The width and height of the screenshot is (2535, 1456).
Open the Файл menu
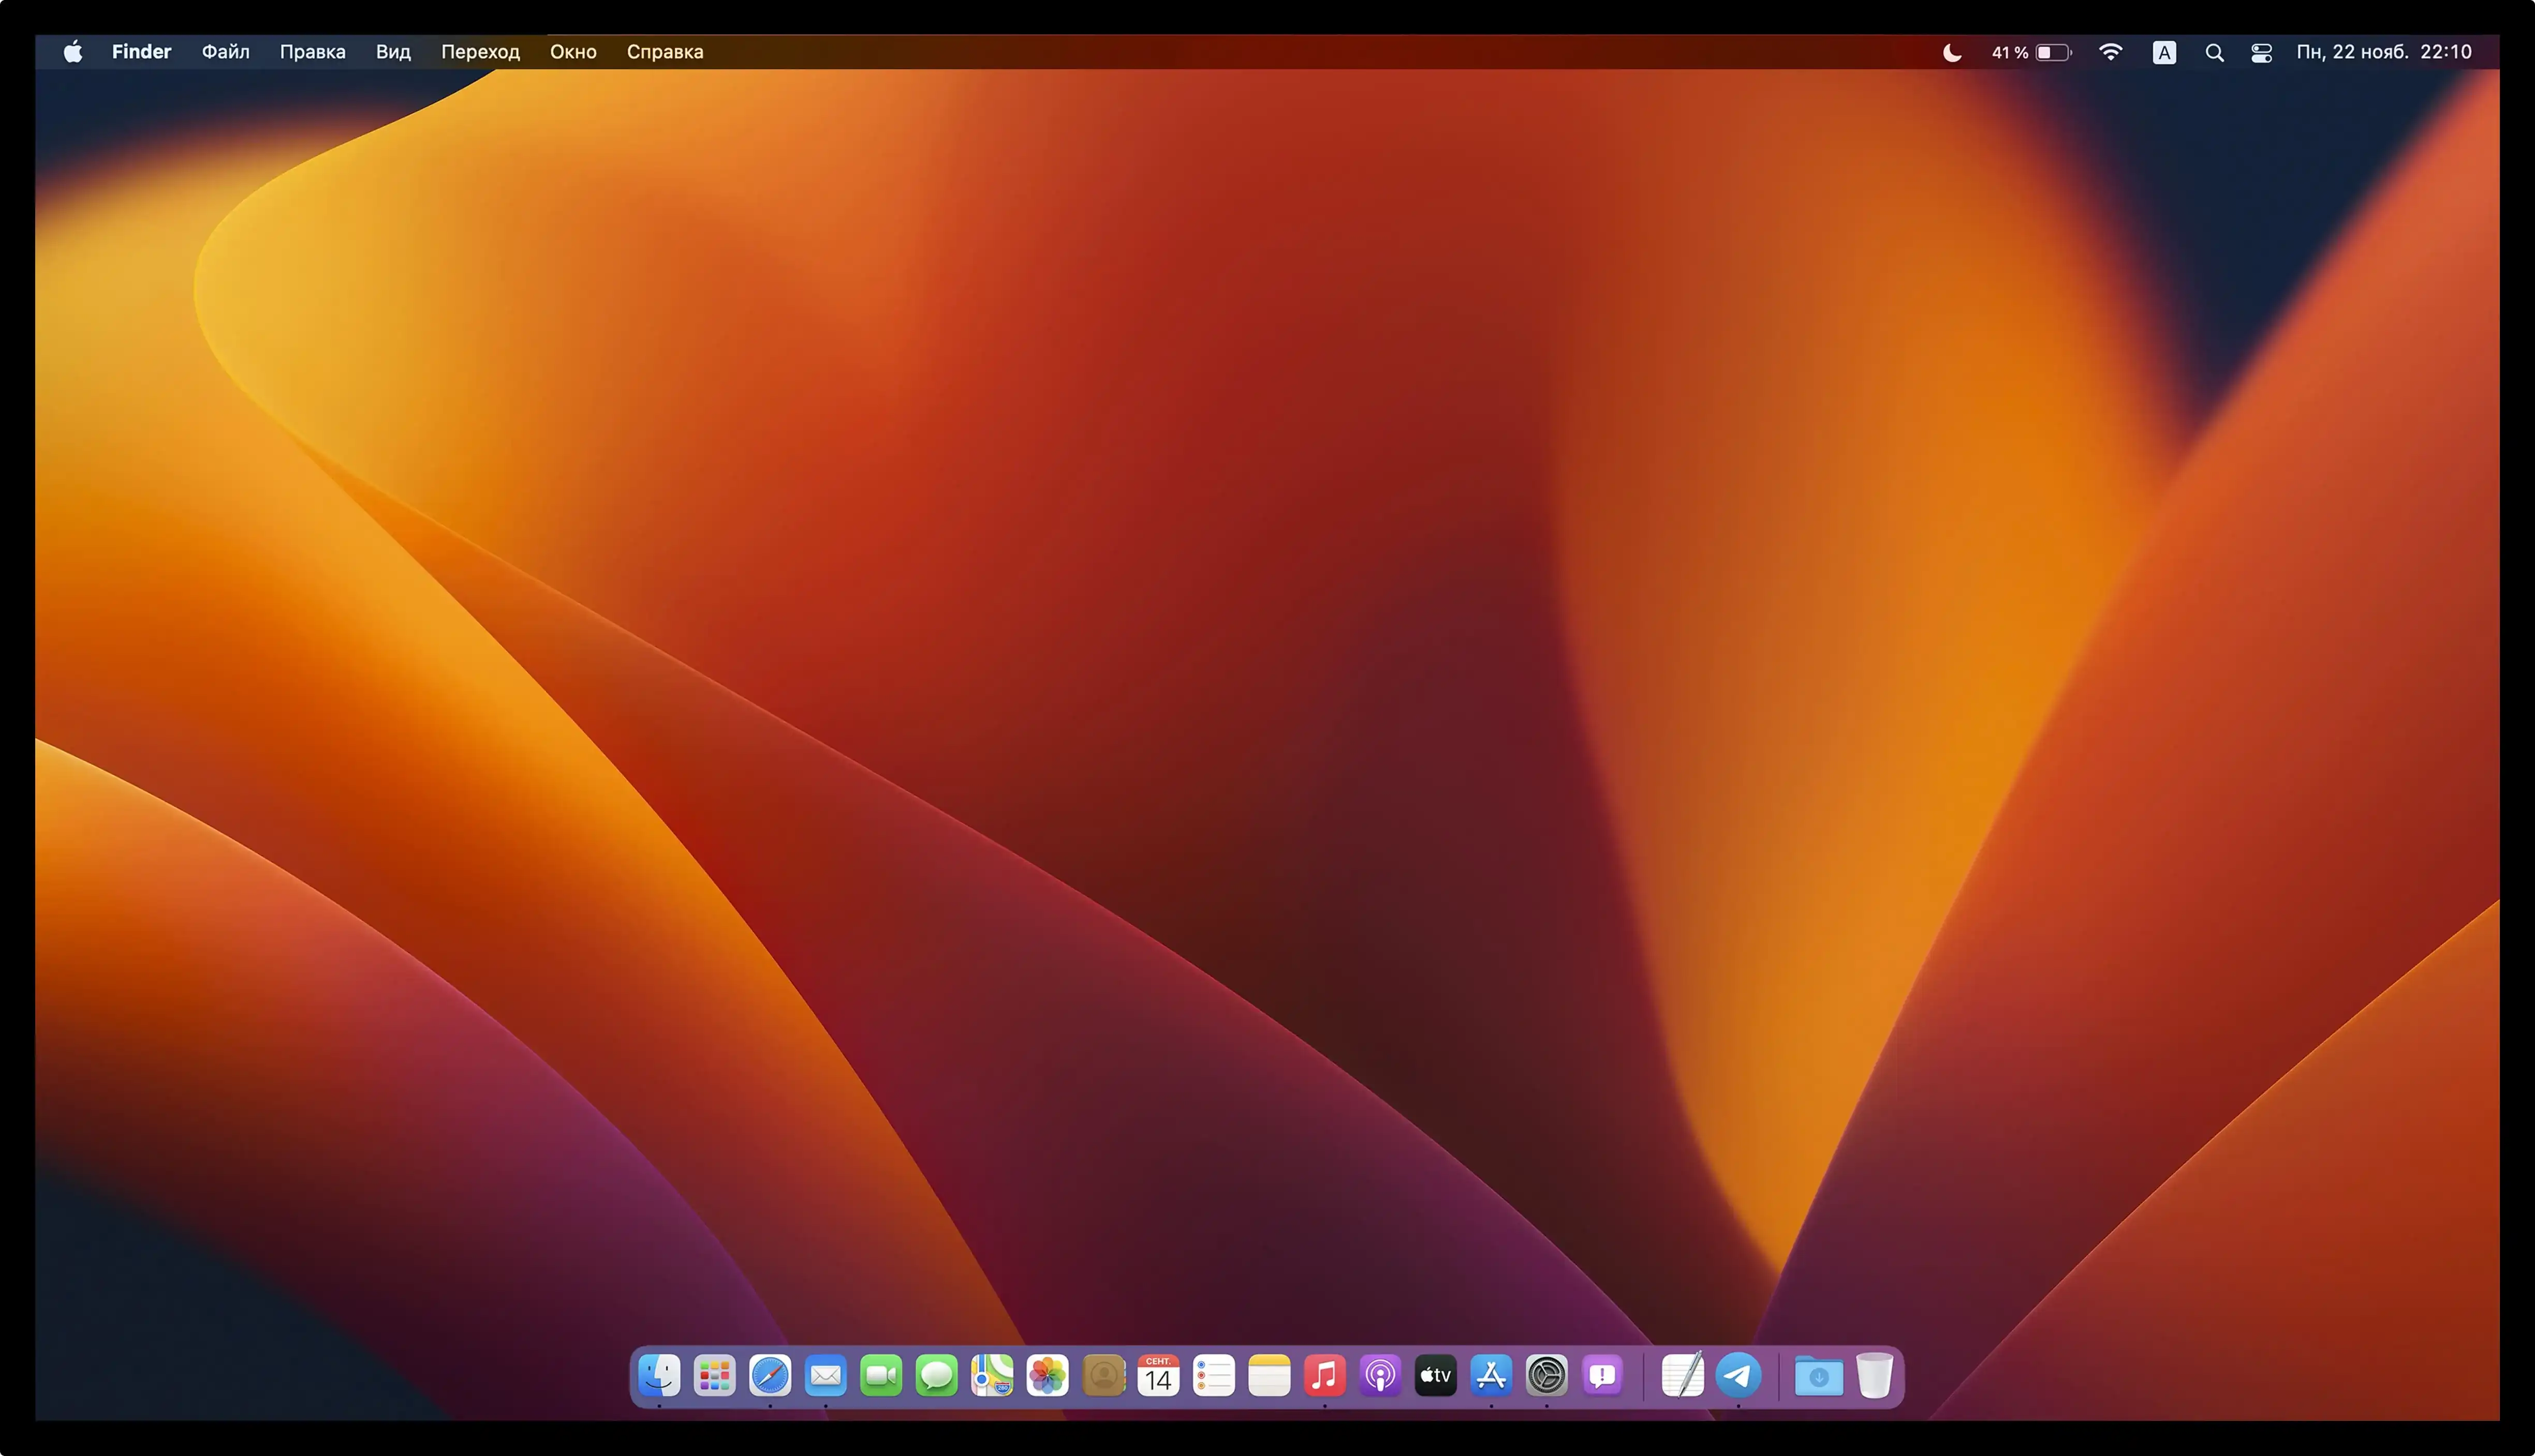225,52
